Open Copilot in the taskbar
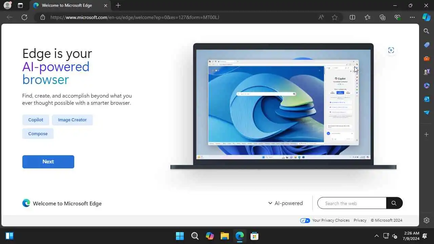The height and width of the screenshot is (244, 434). (x=210, y=236)
